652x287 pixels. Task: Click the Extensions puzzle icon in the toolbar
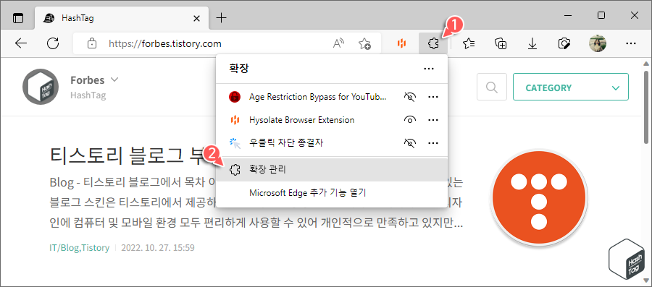tap(433, 43)
